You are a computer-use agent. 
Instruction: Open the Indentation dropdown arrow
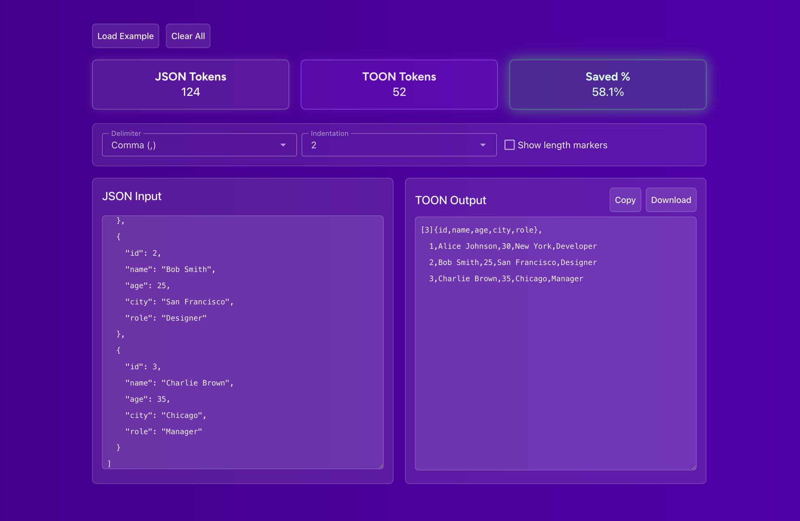coord(483,145)
